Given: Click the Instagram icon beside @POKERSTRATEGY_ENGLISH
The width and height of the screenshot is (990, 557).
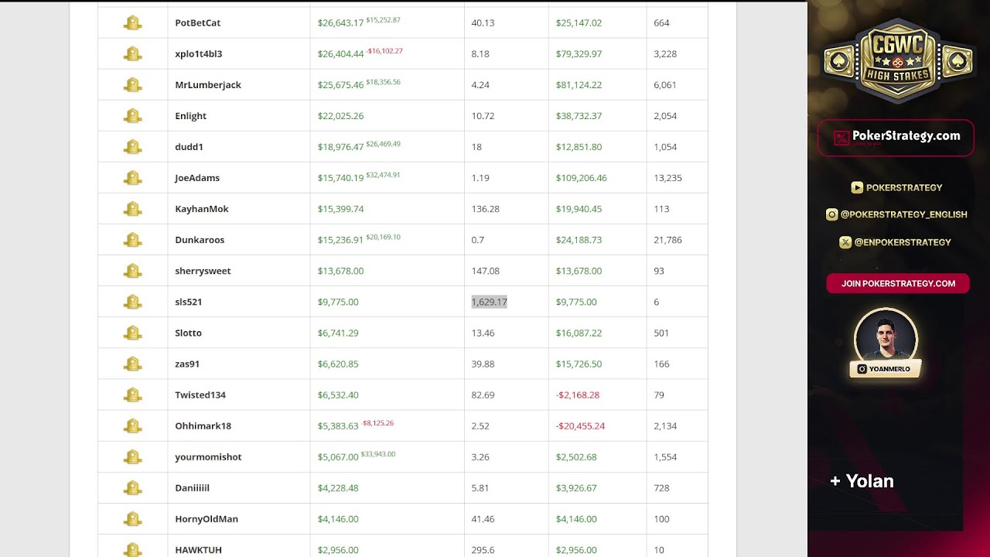Looking at the screenshot, I should (x=832, y=214).
